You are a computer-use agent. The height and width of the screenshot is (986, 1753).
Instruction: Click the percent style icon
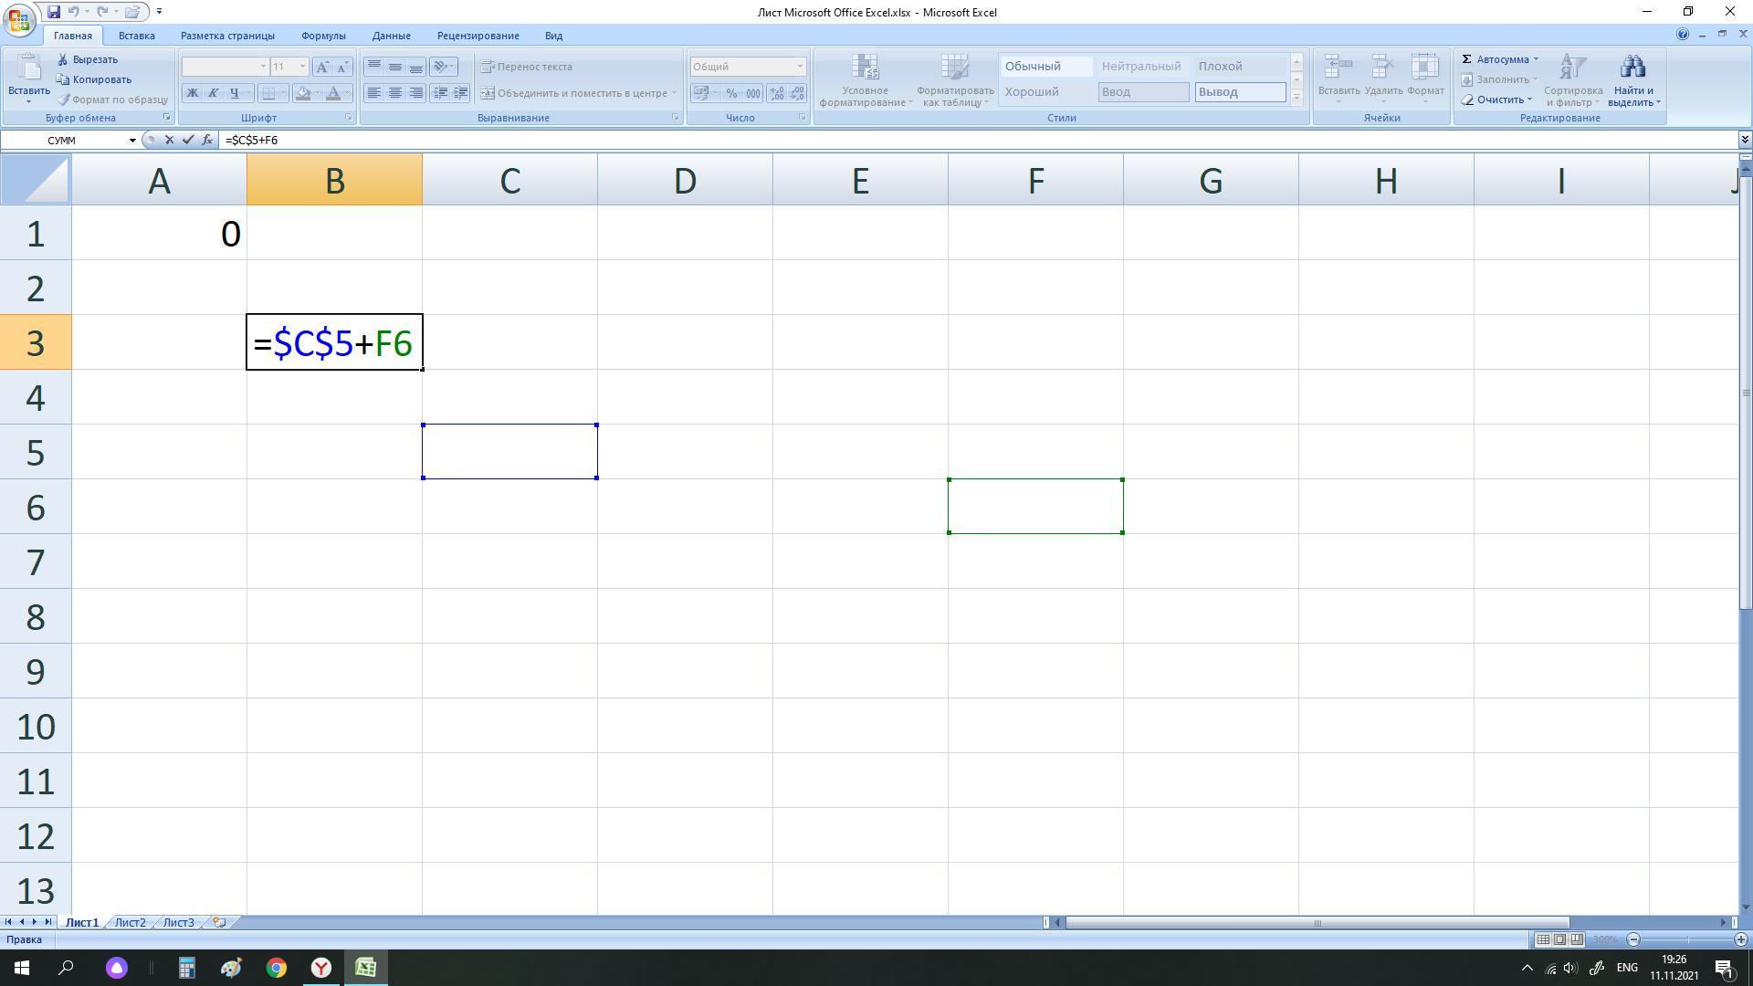[x=731, y=93]
